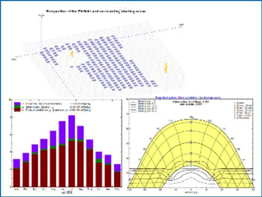The height and width of the screenshot is (197, 262).
Task: Click the dark red legend swatch in bar chart
Action: [x=17, y=110]
